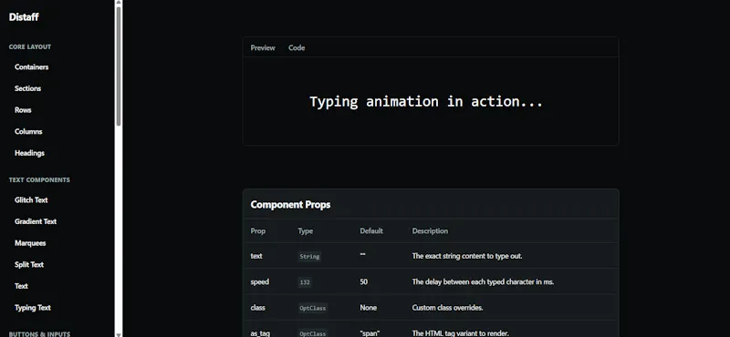Screen dimensions: 730x337
Task: Open the Distaff home logo link
Action: pyautogui.click(x=24, y=17)
